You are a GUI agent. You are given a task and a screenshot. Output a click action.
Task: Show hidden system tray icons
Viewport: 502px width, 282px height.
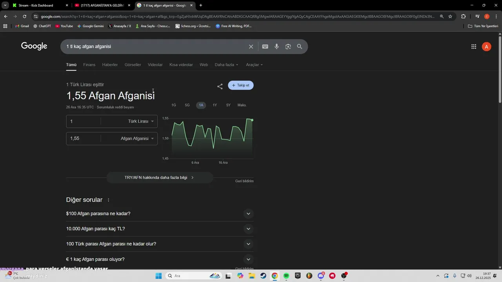(x=438, y=276)
